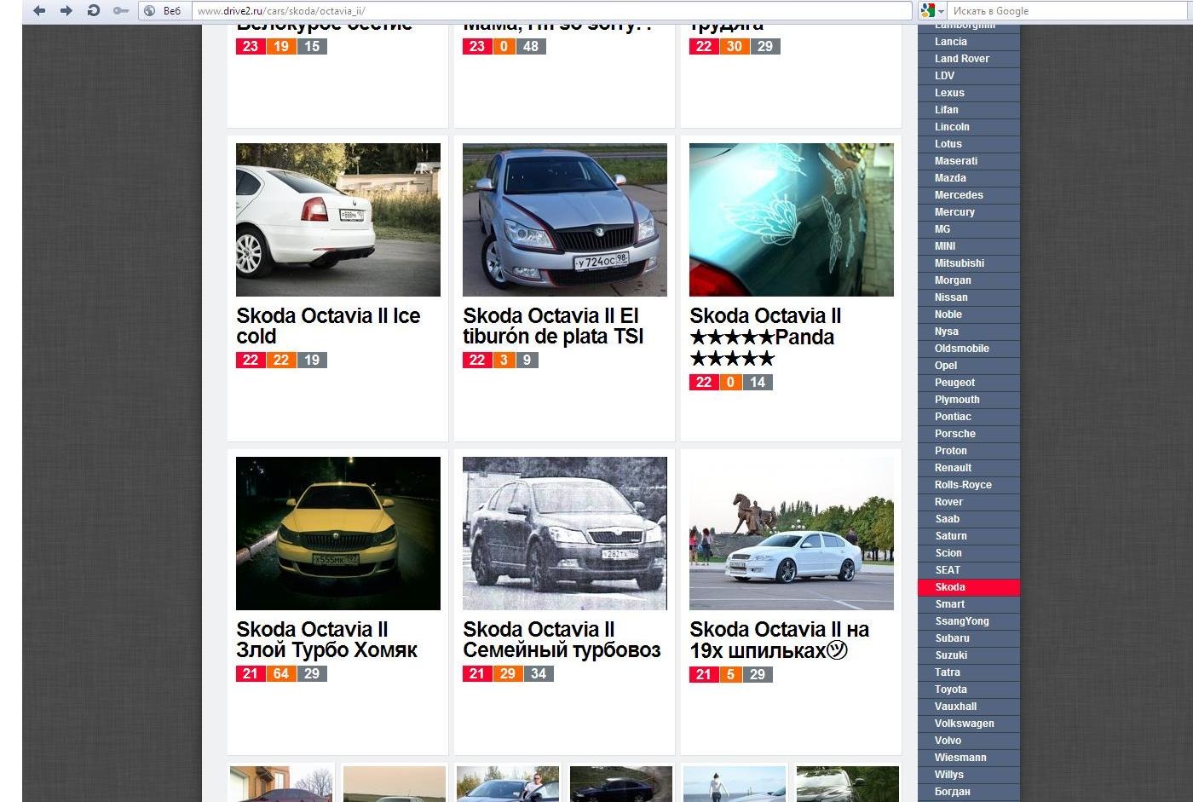This screenshot has width=1193, height=802.
Task: Click the globe Веб icon by address bar
Action: click(162, 11)
